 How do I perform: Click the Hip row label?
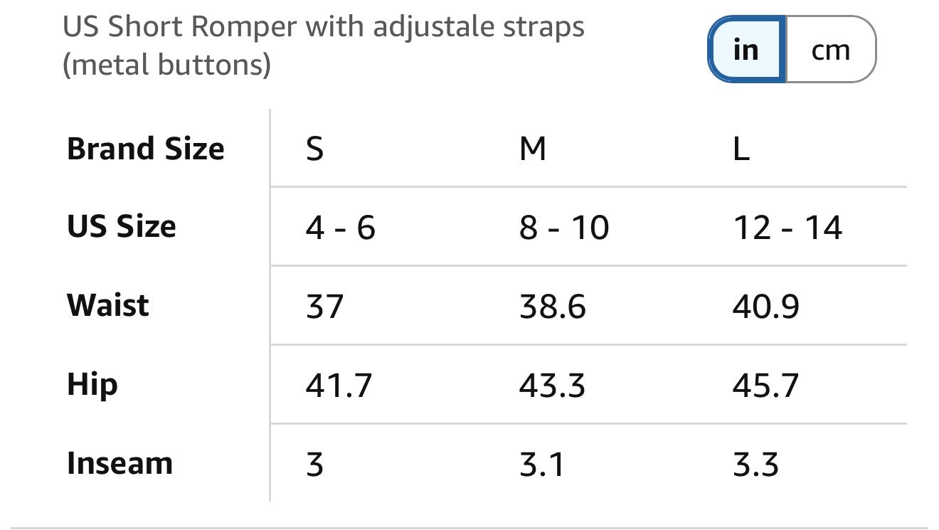(92, 385)
